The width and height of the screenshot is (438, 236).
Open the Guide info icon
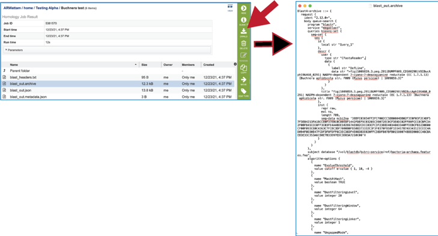tap(243, 20)
